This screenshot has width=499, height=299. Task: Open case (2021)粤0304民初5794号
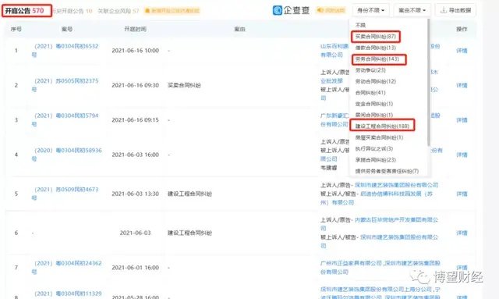(65, 120)
